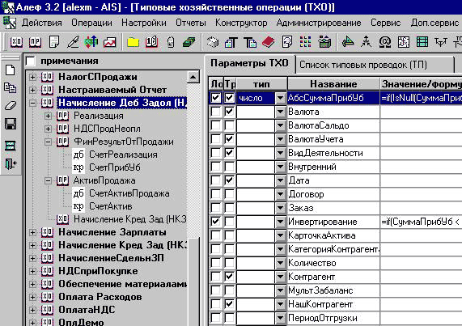Click the basket with items icon
Viewport: 462px width, 326px height.
click(x=324, y=42)
